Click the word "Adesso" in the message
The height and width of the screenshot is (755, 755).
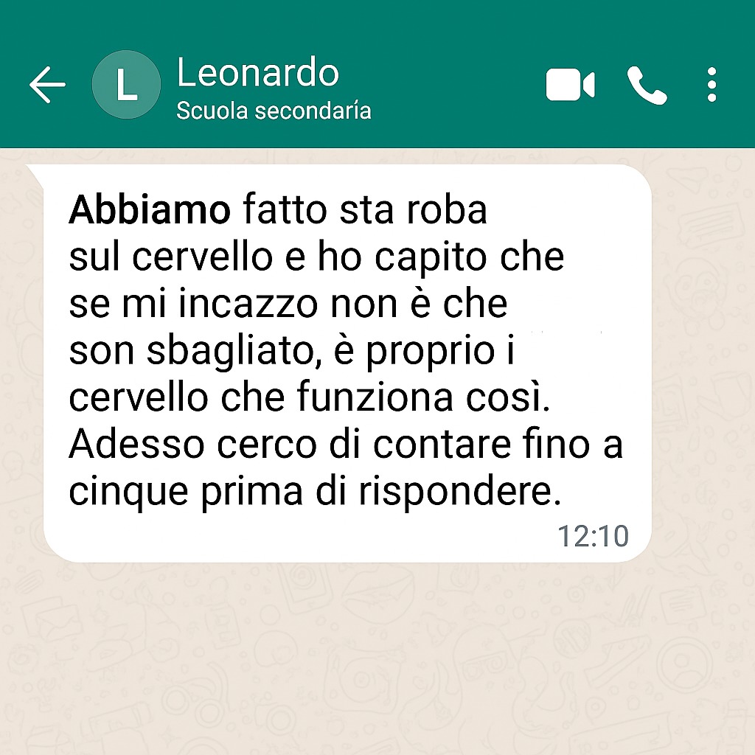point(137,444)
